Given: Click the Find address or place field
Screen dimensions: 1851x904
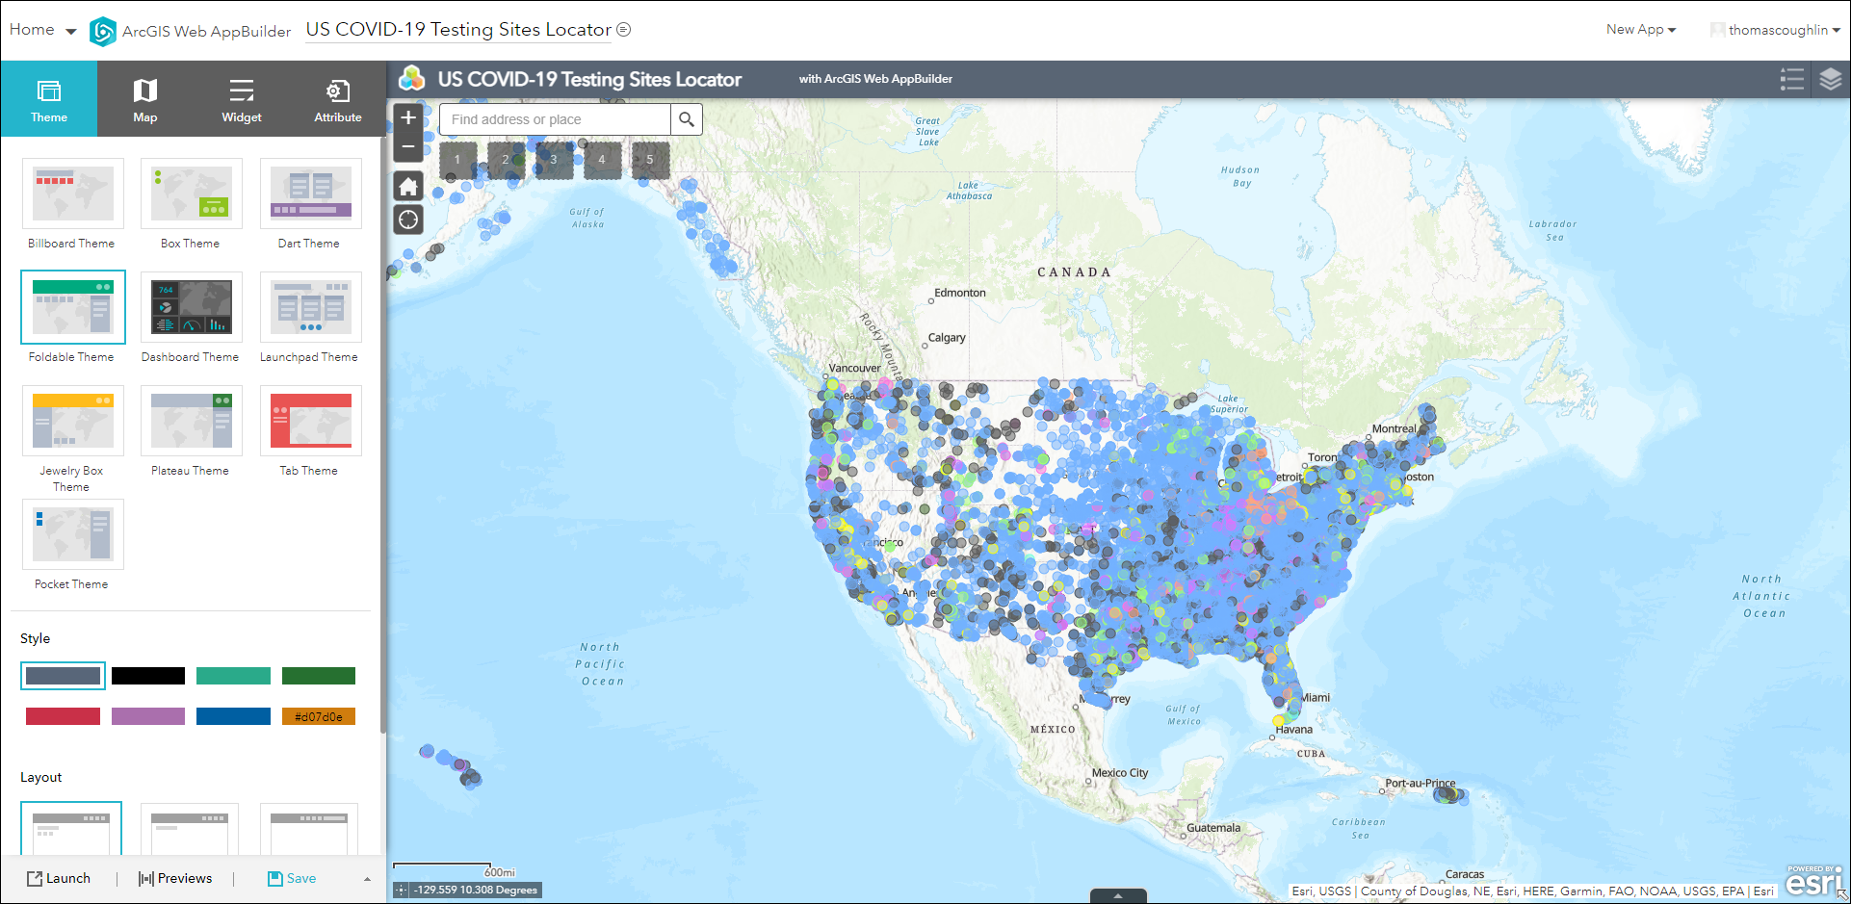Looking at the screenshot, I should click(549, 119).
